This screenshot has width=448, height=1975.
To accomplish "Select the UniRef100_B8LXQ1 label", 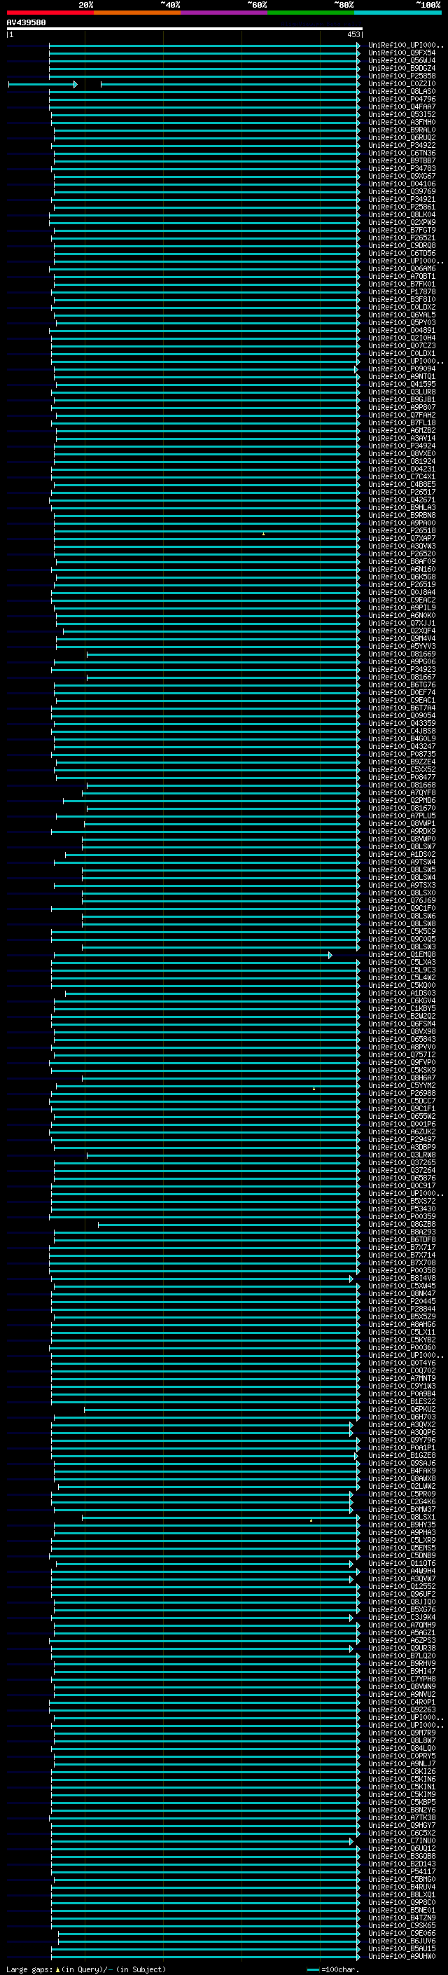I will point(401,1894).
